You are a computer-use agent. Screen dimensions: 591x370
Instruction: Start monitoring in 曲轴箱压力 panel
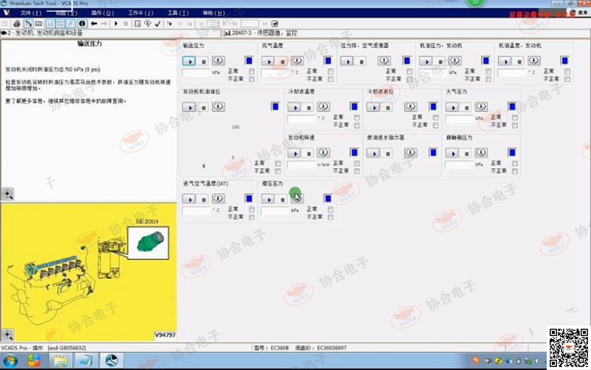452,153
